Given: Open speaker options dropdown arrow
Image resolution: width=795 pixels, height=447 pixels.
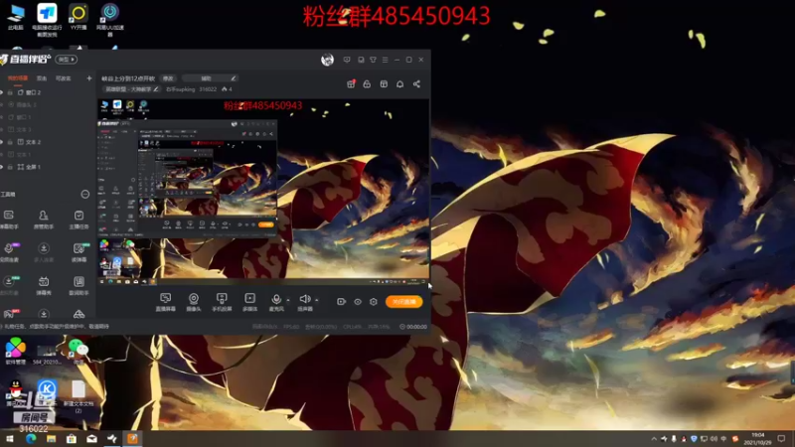Looking at the screenshot, I should 316,300.
